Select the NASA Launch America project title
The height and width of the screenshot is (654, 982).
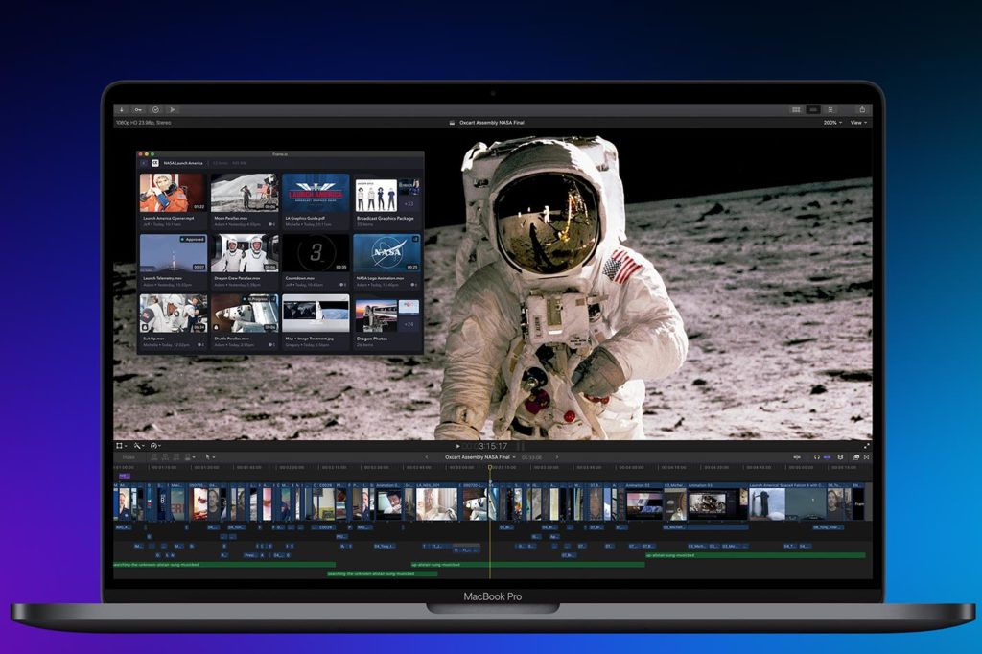(x=183, y=163)
